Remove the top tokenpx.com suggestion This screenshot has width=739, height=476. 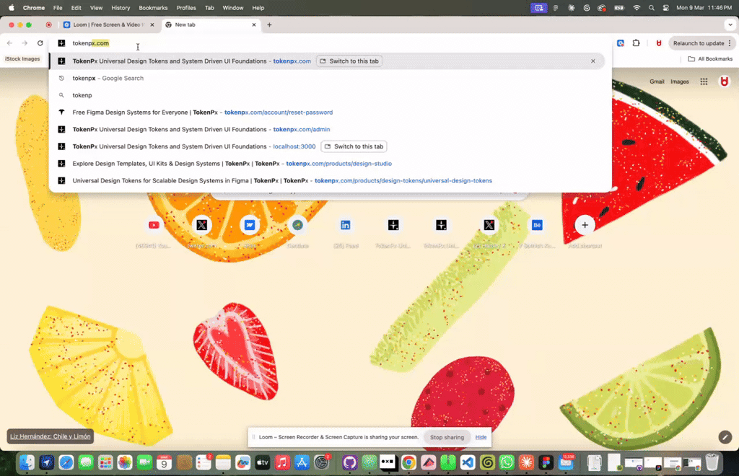(x=593, y=61)
